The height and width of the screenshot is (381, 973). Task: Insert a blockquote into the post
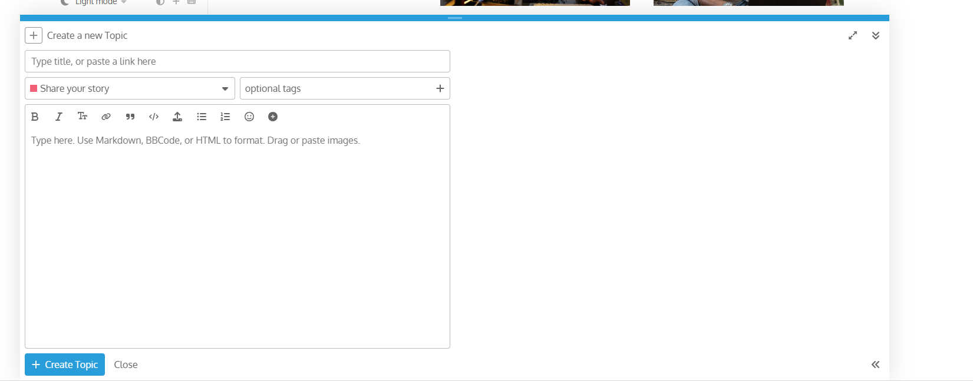pyautogui.click(x=130, y=117)
